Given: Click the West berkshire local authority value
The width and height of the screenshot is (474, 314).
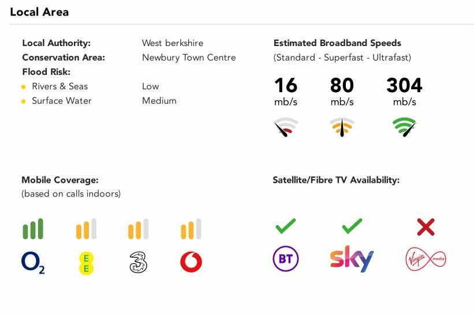Looking at the screenshot, I should (x=173, y=43).
